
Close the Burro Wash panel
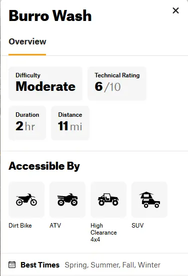point(175,10)
